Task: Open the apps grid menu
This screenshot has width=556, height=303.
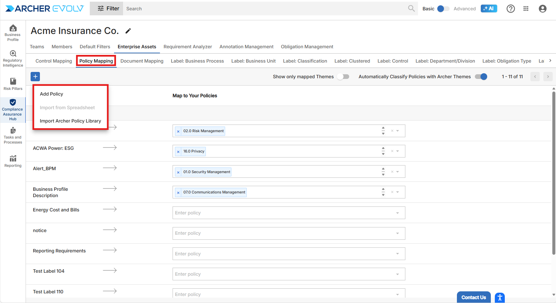Action: [x=526, y=9]
